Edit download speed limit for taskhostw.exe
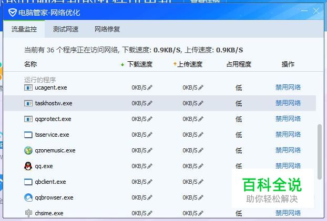The width and height of the screenshot is (327, 221). point(150,103)
